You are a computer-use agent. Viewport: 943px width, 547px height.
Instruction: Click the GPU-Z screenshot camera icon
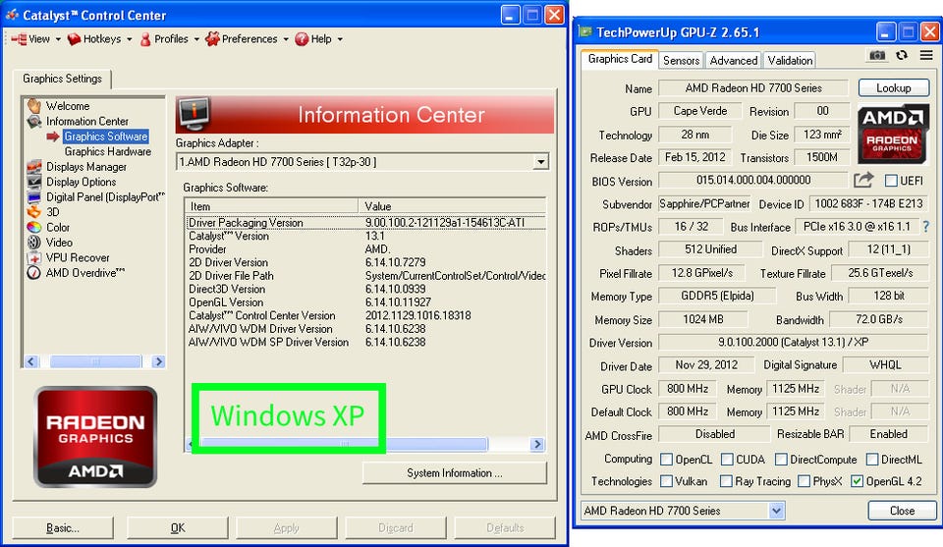click(877, 55)
